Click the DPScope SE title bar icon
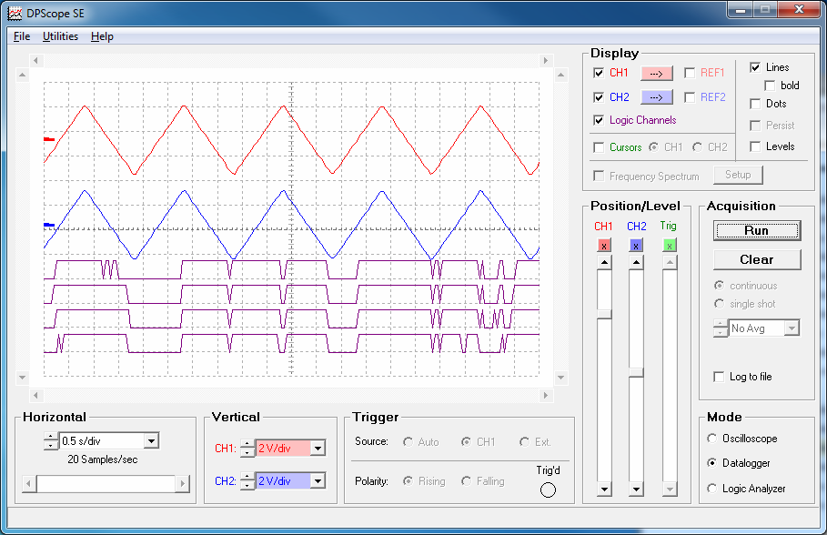Screen dimensions: 827x535 [x=13, y=13]
